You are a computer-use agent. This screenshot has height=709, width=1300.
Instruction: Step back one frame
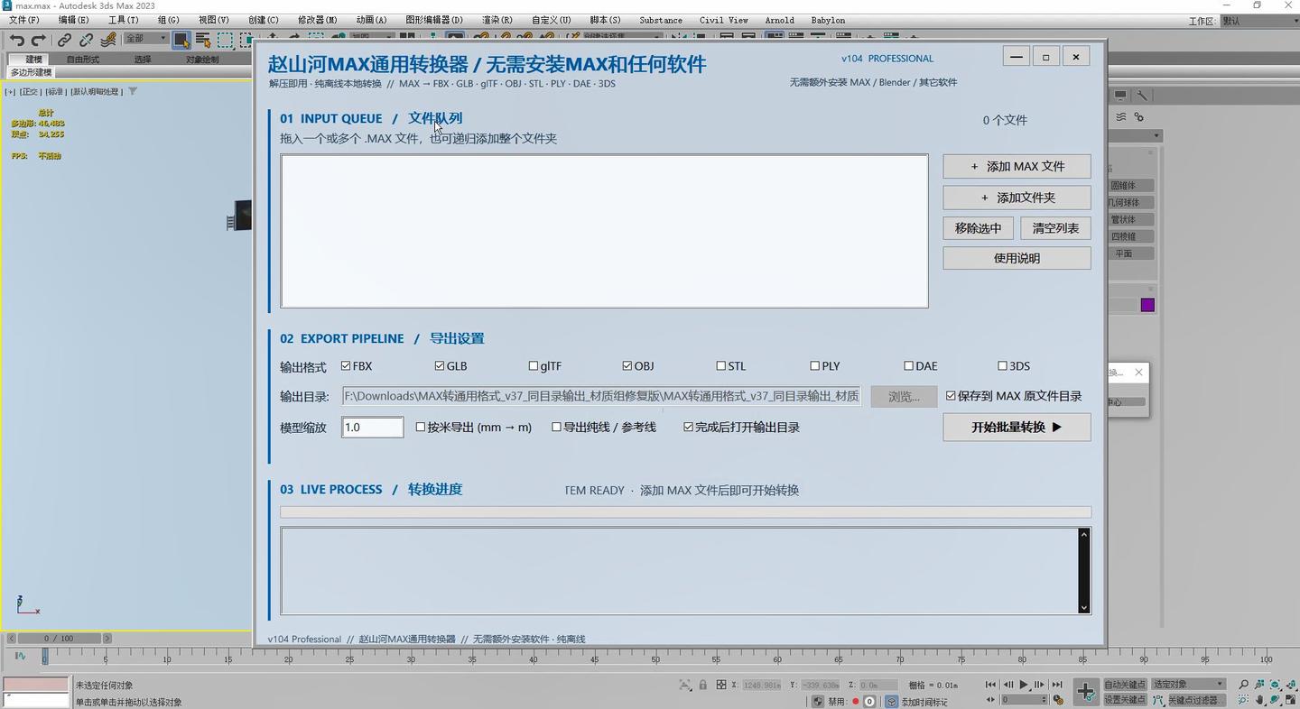(1007, 686)
